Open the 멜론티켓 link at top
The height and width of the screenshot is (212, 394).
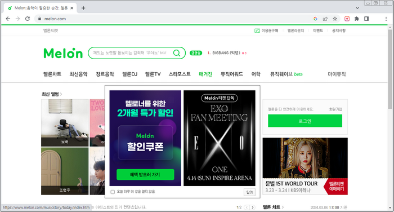pos(51,30)
